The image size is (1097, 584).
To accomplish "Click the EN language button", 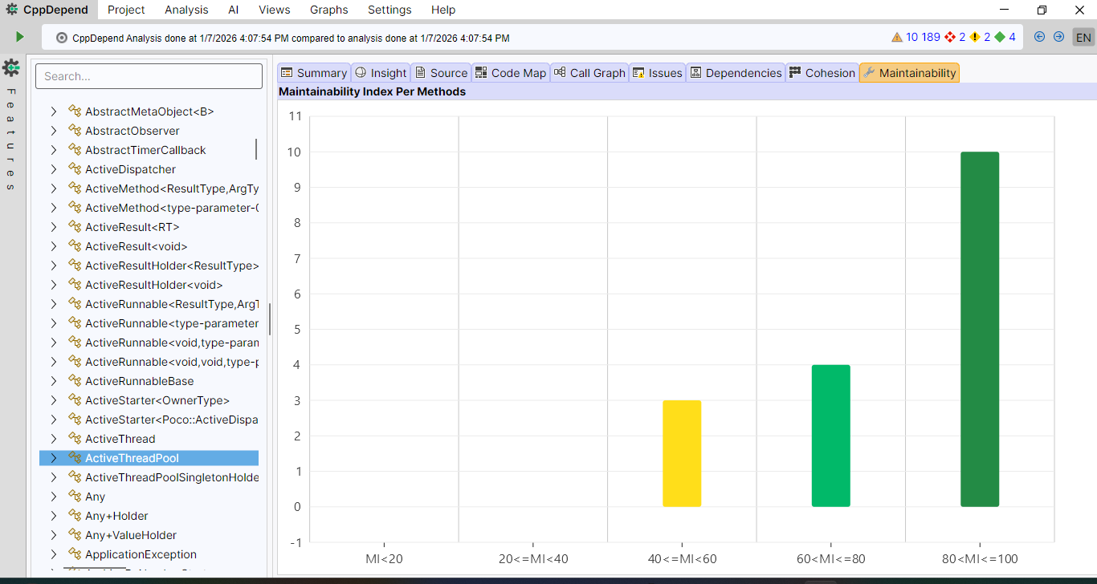I will (1083, 38).
